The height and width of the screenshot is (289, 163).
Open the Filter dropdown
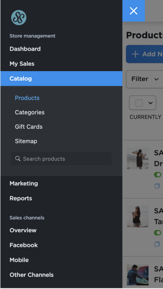145,79
